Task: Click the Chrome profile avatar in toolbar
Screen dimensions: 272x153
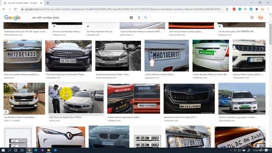Action: (263, 9)
